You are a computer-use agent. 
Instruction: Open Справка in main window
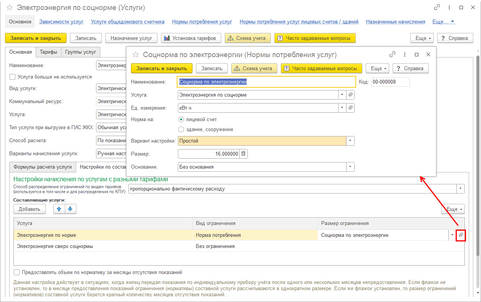click(455, 38)
